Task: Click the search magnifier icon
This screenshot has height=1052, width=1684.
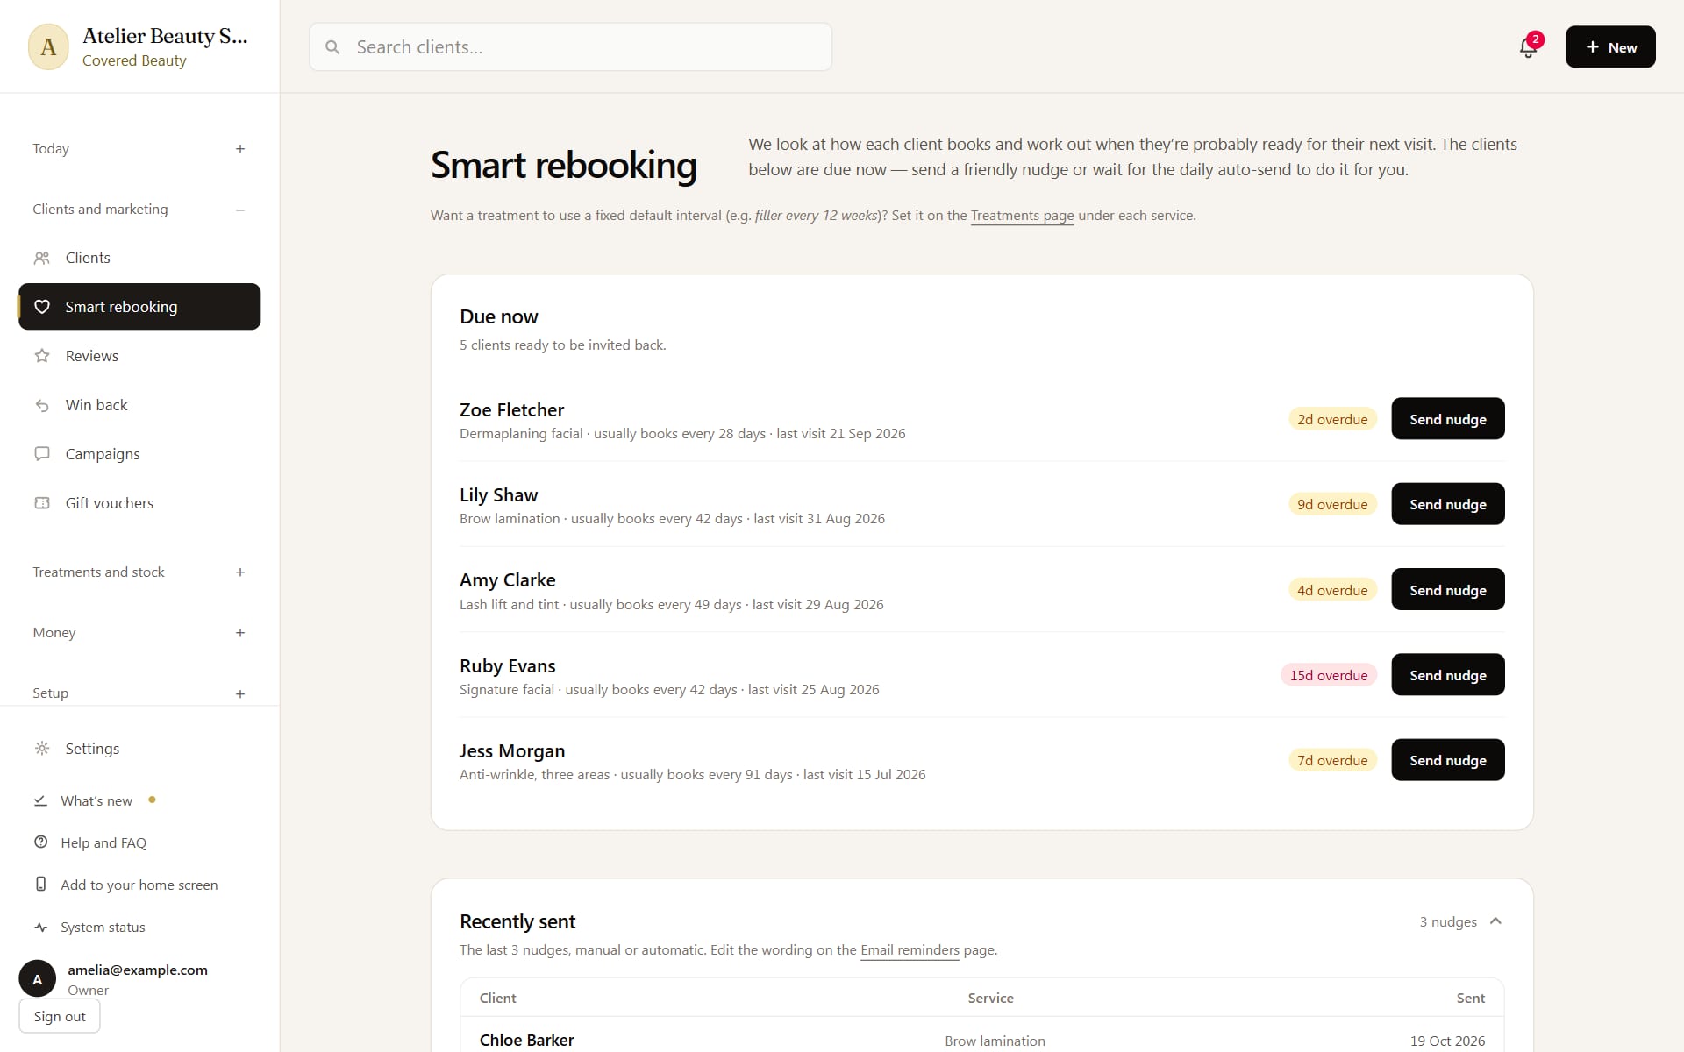Action: 332,47
